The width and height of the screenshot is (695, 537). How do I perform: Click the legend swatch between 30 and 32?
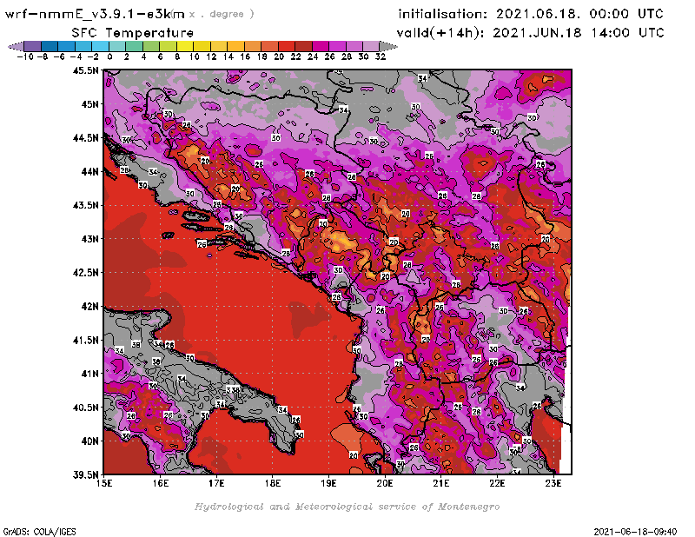point(371,46)
